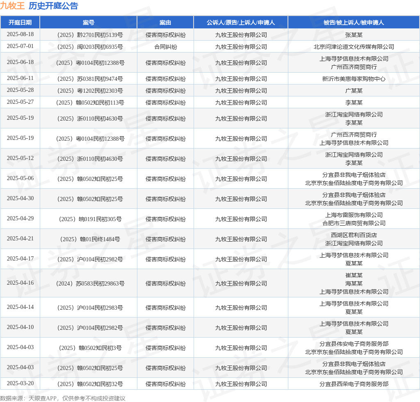420x402 pixels.
Task: Click the date 2025-05-12
Action: click(x=21, y=158)
